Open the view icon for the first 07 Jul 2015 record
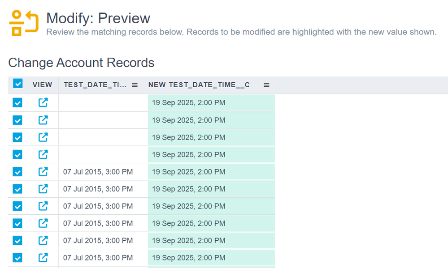 pos(43,172)
